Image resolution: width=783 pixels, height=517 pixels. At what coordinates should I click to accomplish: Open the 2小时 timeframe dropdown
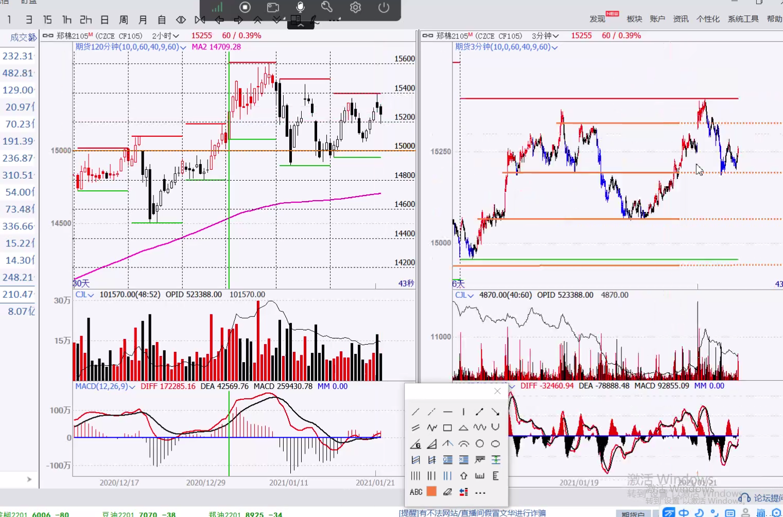(x=165, y=36)
